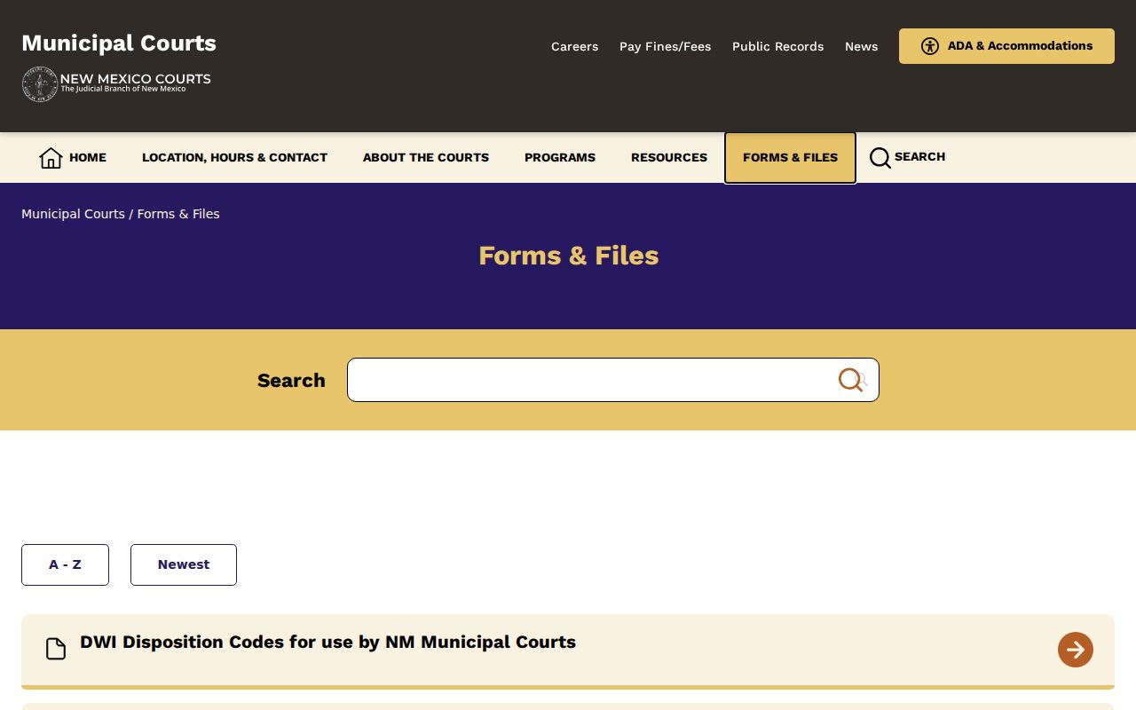
Task: Open the News link
Action: (x=861, y=46)
